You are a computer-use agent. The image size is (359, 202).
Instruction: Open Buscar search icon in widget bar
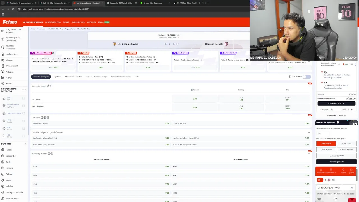coord(344,170)
